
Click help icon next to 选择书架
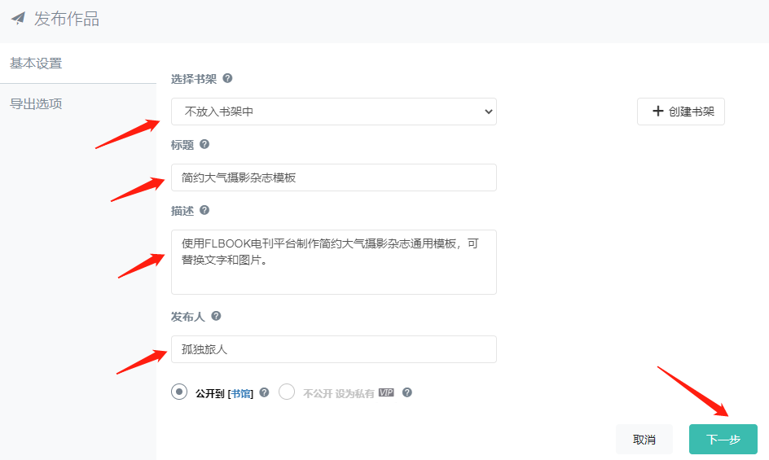(x=227, y=78)
